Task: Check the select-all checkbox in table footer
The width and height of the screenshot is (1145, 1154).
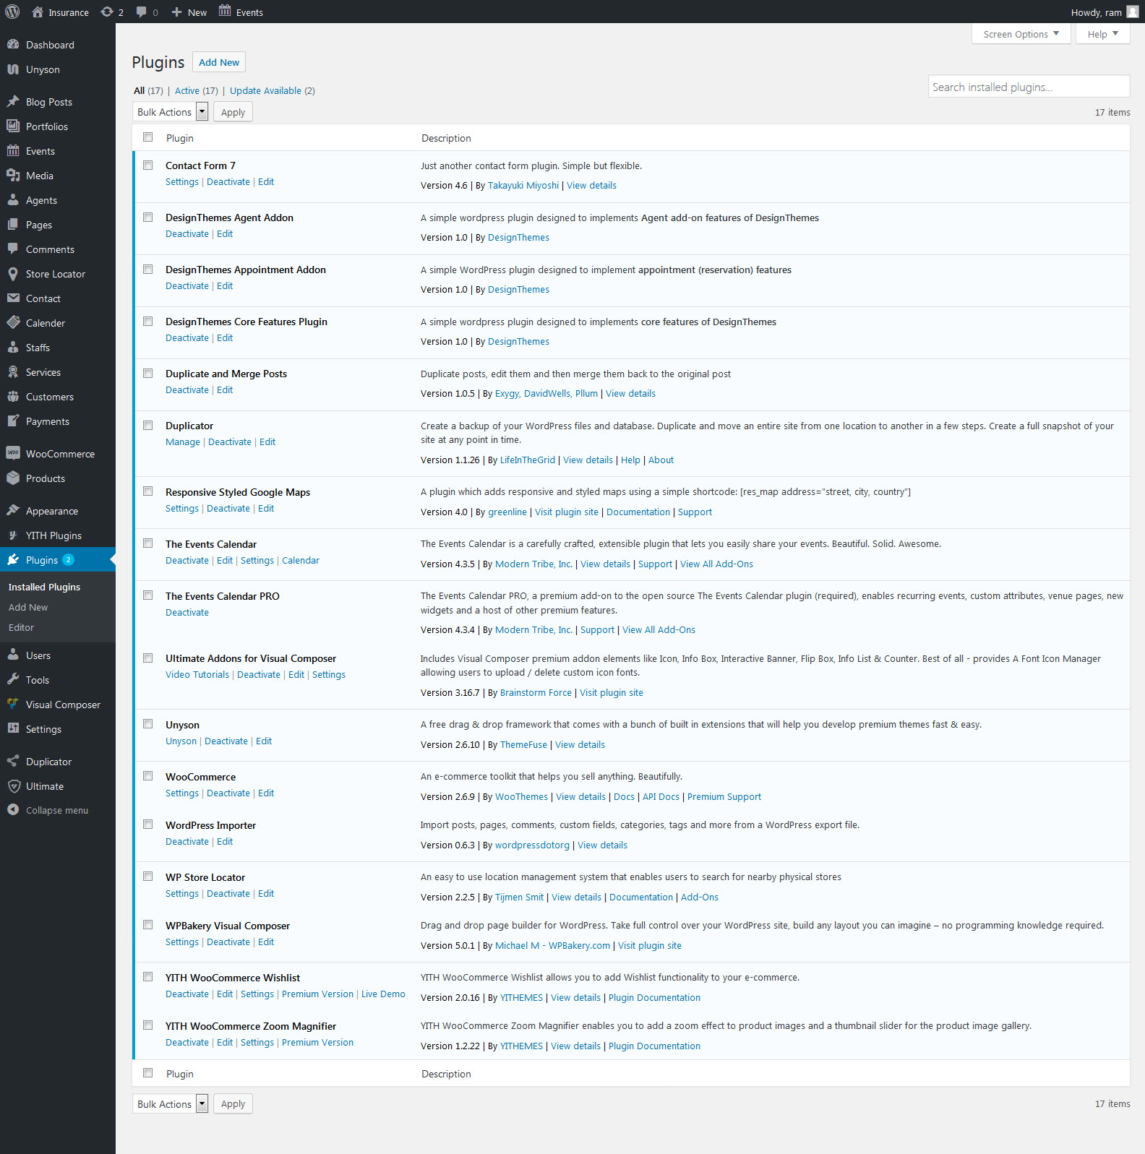Action: pyautogui.click(x=148, y=1073)
